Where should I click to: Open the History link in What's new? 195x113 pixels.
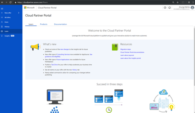coord(75,70)
